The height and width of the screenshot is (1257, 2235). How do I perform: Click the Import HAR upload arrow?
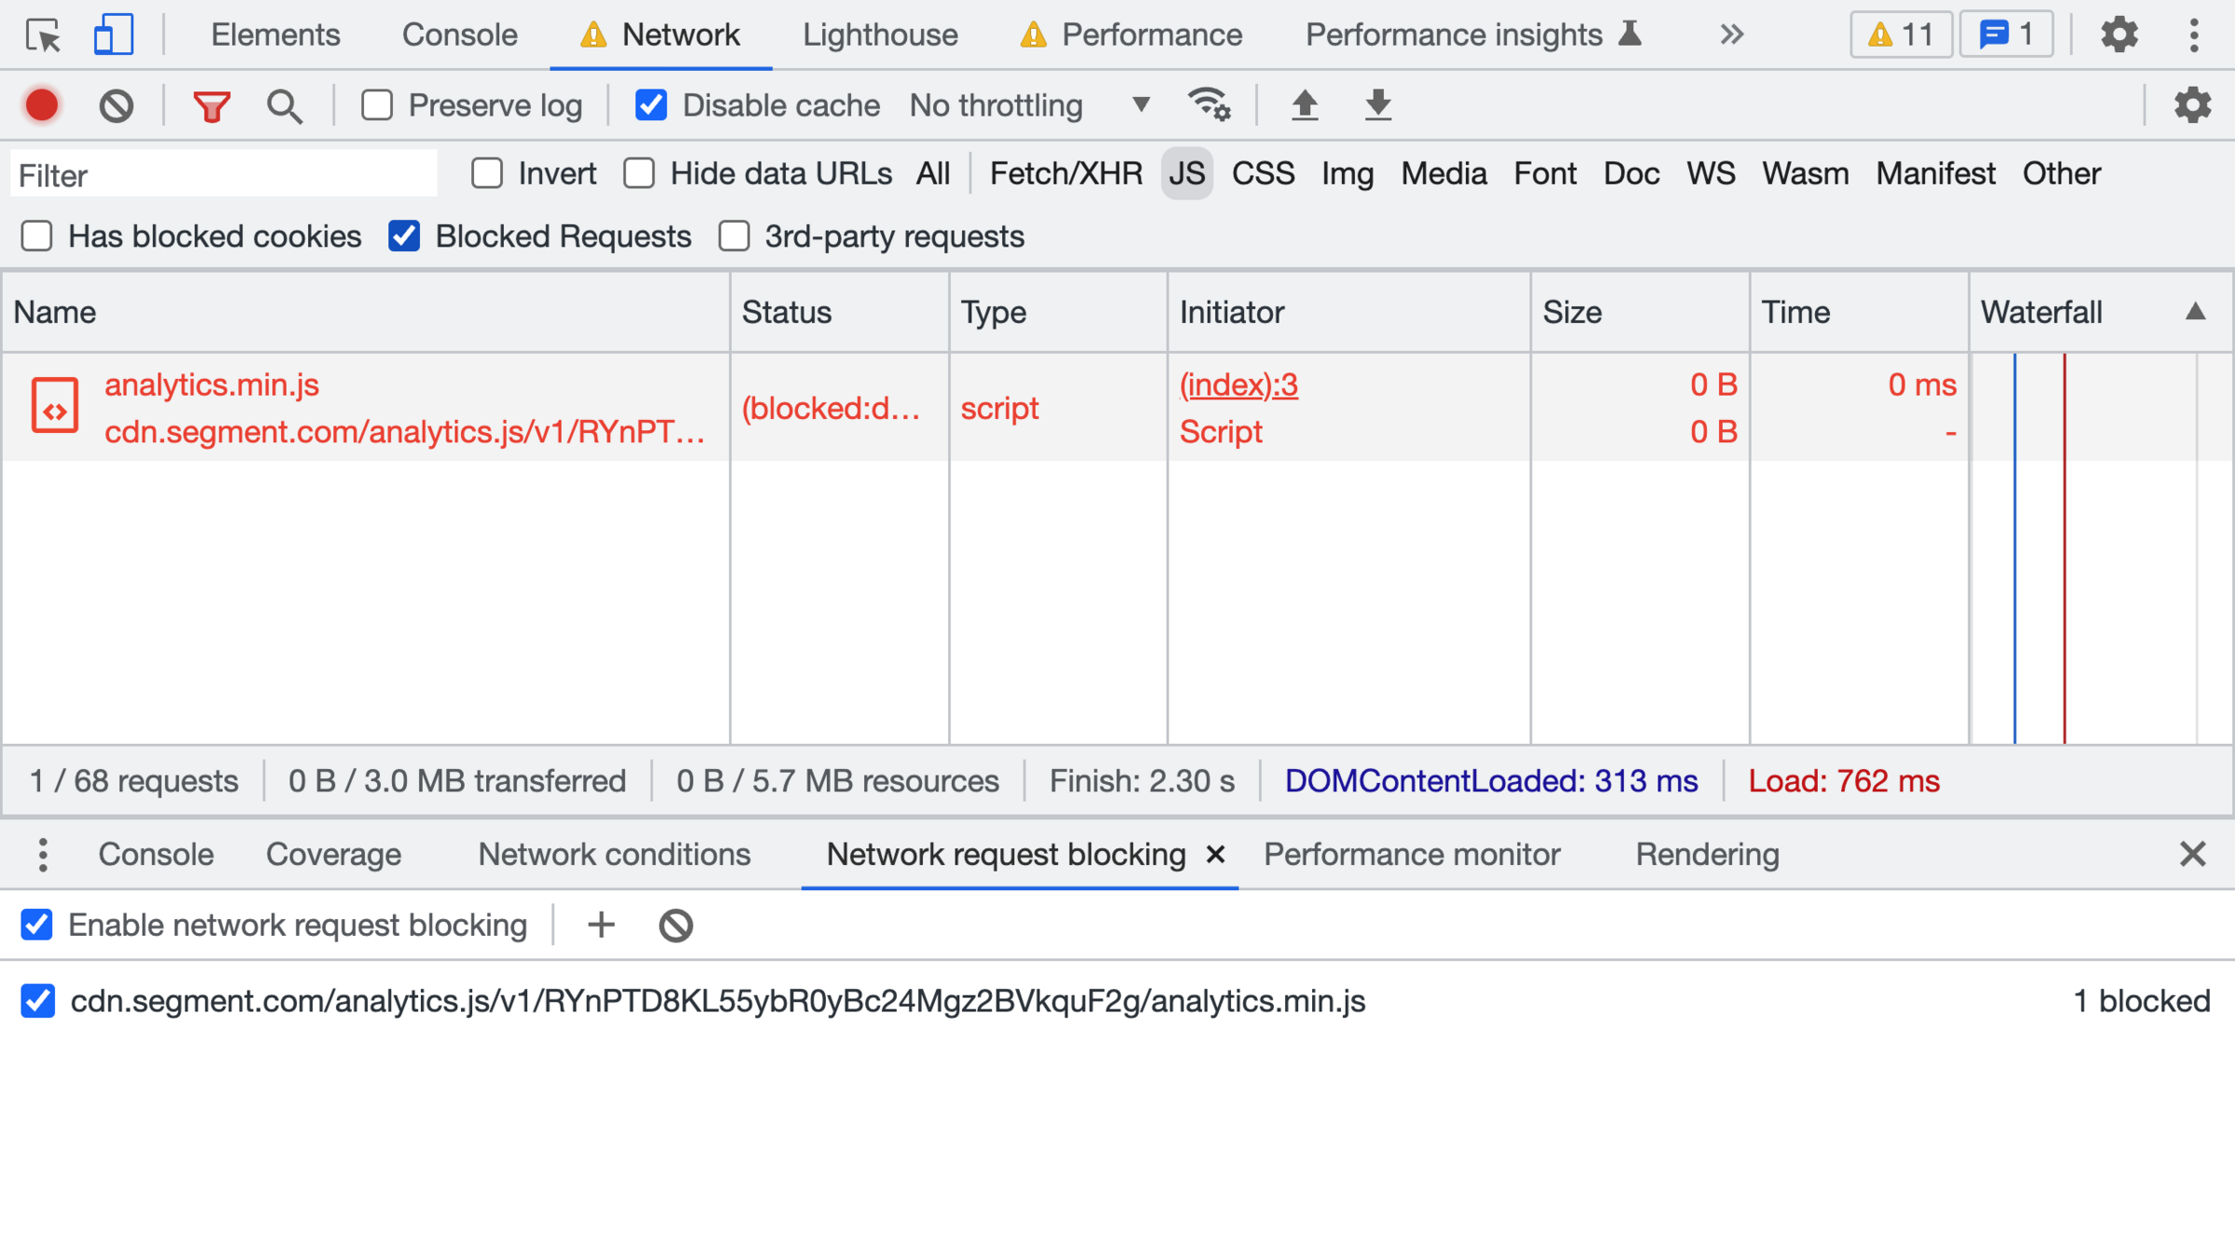point(1305,105)
